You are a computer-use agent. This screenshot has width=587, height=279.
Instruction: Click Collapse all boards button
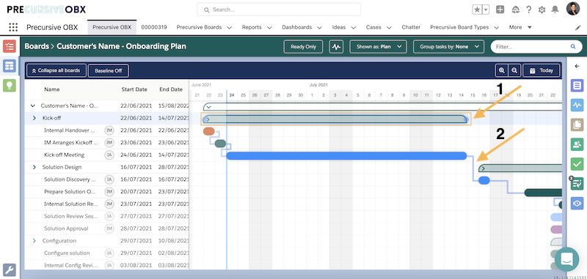56,70
